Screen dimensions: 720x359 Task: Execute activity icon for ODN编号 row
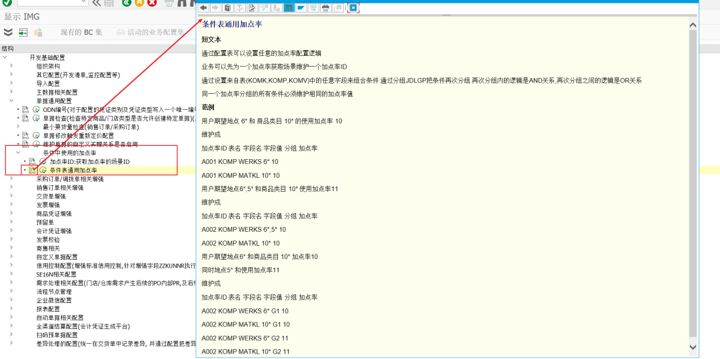click(x=36, y=110)
